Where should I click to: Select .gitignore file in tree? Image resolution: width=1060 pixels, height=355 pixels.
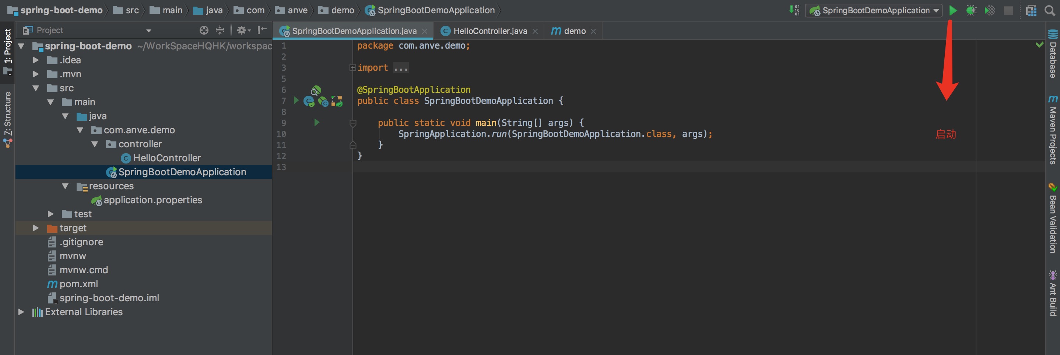pos(75,242)
